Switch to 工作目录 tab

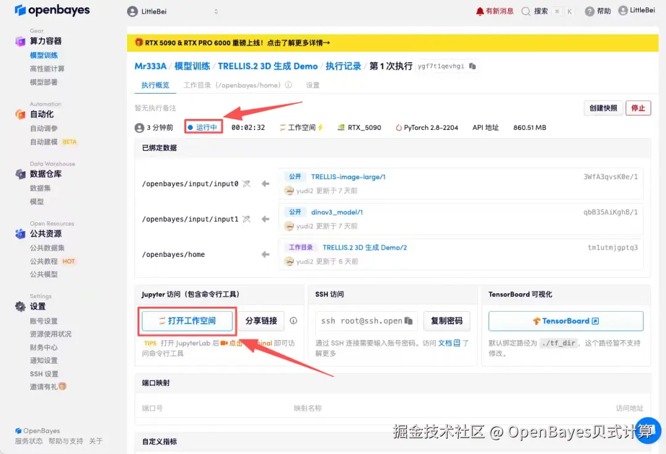coord(232,85)
